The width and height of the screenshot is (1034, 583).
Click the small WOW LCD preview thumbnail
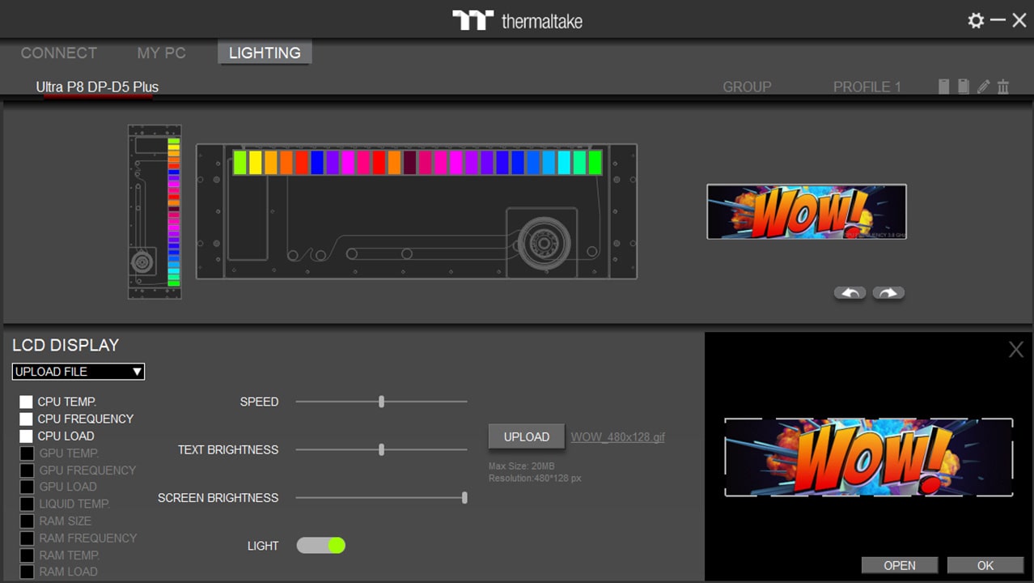pyautogui.click(x=807, y=212)
